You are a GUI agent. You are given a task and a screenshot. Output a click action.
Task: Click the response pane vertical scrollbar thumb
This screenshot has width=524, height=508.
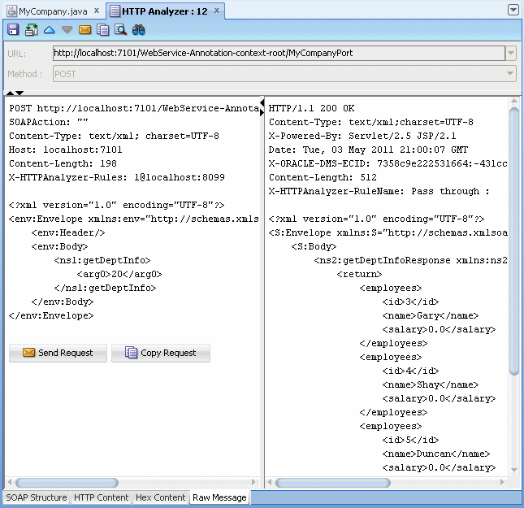point(514,241)
